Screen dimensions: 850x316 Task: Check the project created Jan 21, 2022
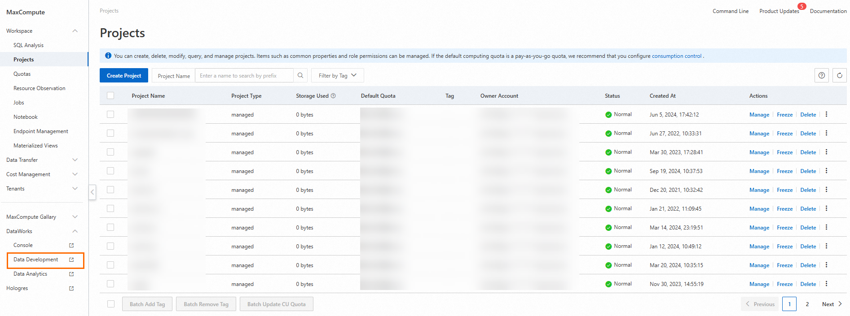tap(110, 208)
